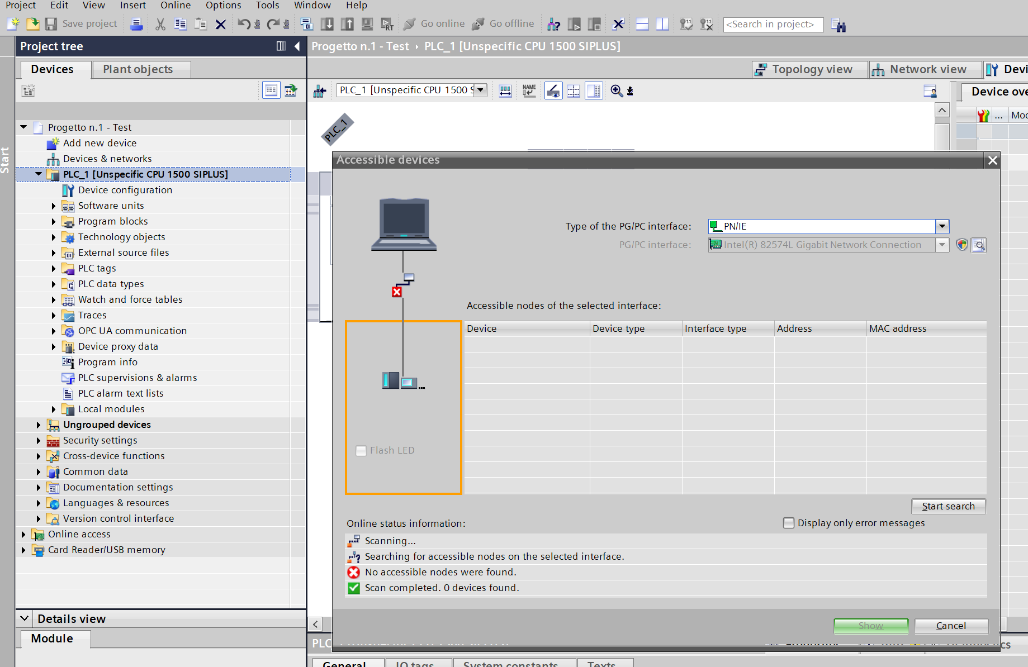Screen dimensions: 1028x667
Task: Toggle the Flash LED checkbox
Action: click(x=361, y=450)
